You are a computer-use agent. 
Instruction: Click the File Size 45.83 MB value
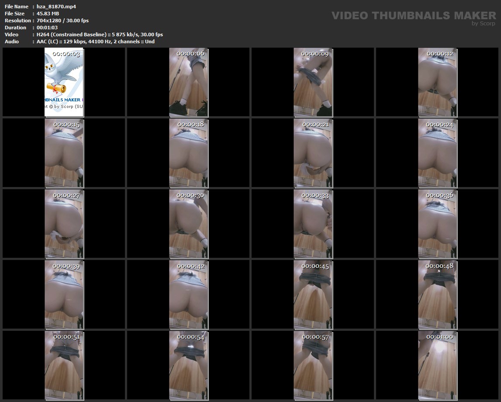click(45, 14)
